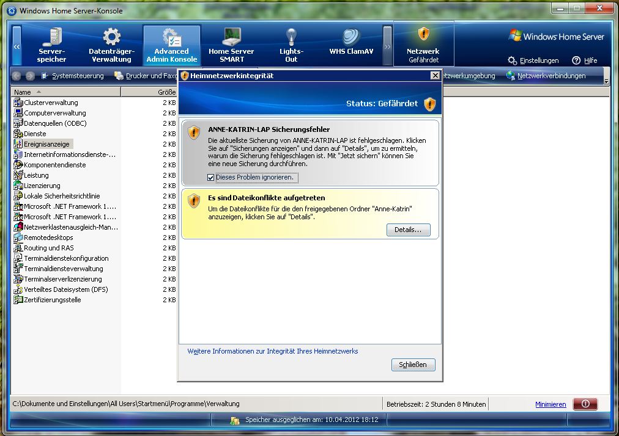This screenshot has height=436, width=619.
Task: Select Computerverwaltung icon in list
Action: click(x=18, y=113)
